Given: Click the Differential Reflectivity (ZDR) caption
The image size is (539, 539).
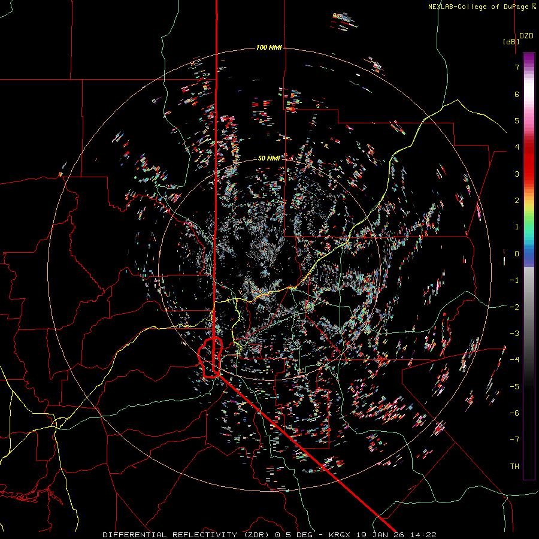Looking at the screenshot, I should 187,535.
